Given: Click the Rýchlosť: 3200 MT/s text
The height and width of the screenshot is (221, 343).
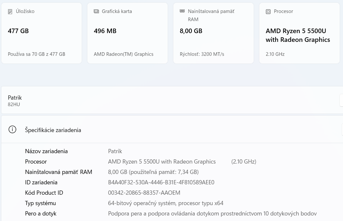Looking at the screenshot, I should (x=202, y=54).
